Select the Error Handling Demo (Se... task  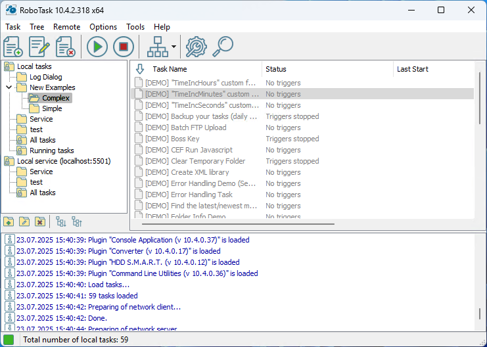click(302, 183)
